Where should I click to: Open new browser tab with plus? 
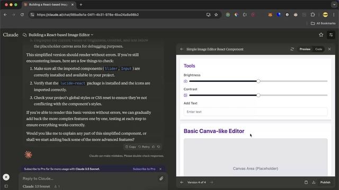pos(81,5)
